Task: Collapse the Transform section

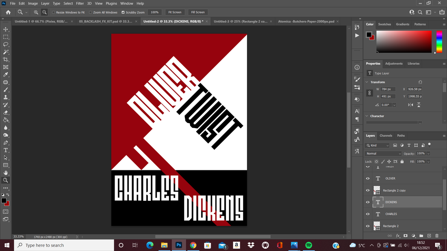Action: tap(367, 82)
